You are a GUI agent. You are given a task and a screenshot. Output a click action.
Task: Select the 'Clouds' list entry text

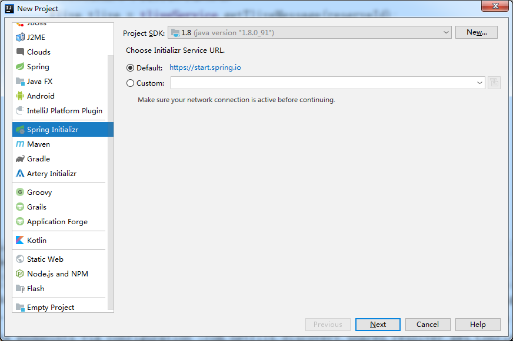click(39, 52)
